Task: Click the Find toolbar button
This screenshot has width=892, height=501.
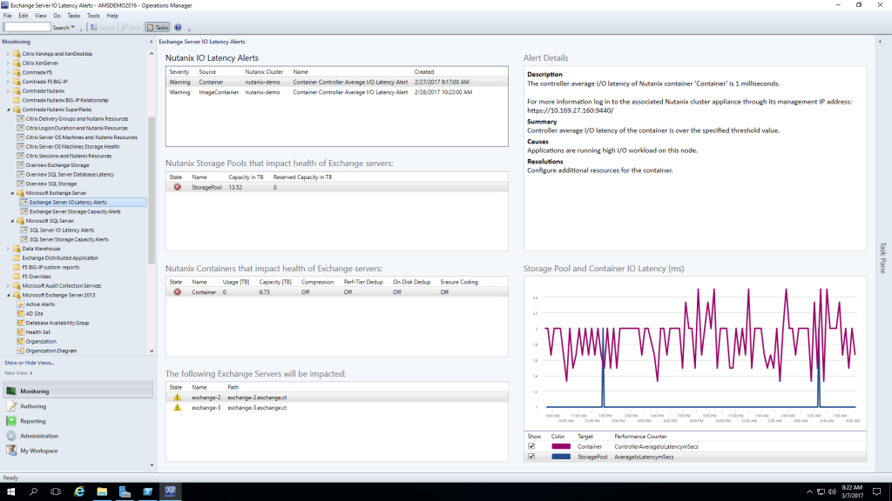Action: [x=131, y=27]
